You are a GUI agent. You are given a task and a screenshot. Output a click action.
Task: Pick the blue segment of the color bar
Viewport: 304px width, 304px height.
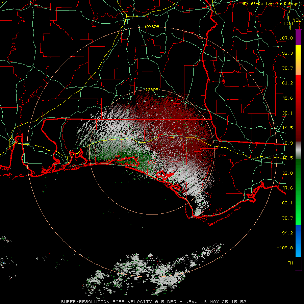coord(298,241)
